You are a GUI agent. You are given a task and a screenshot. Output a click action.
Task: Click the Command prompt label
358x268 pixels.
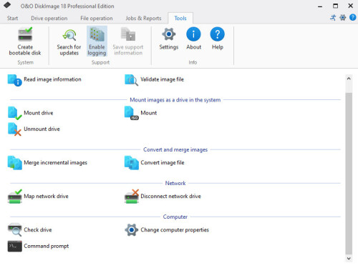click(47, 246)
